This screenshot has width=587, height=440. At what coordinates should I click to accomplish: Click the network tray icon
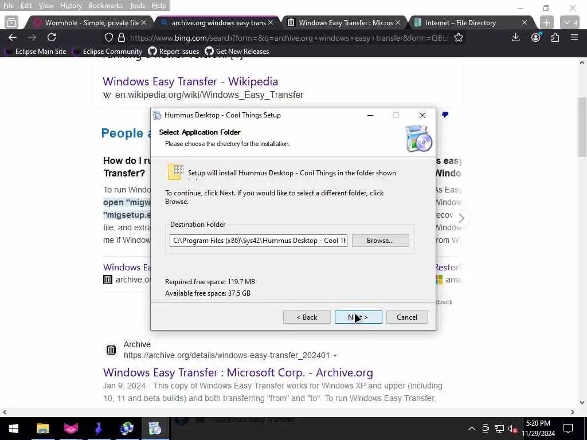pos(499,429)
